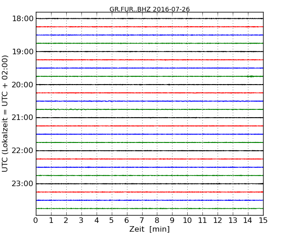Click x-axis tick label 10
The width and height of the screenshot is (299, 239).
coord(187,221)
